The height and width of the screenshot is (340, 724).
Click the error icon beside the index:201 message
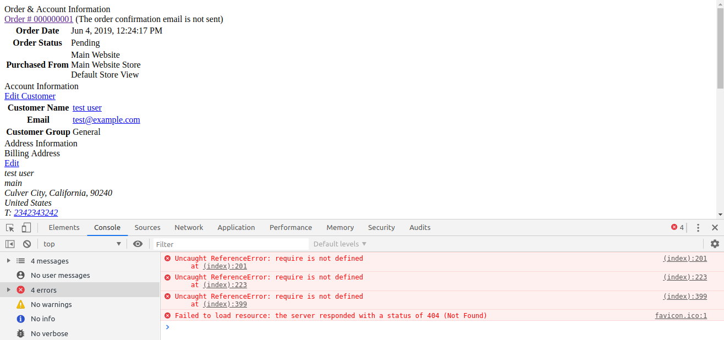[168, 259]
